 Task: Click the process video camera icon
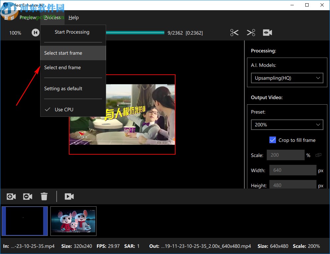pyautogui.click(x=69, y=196)
